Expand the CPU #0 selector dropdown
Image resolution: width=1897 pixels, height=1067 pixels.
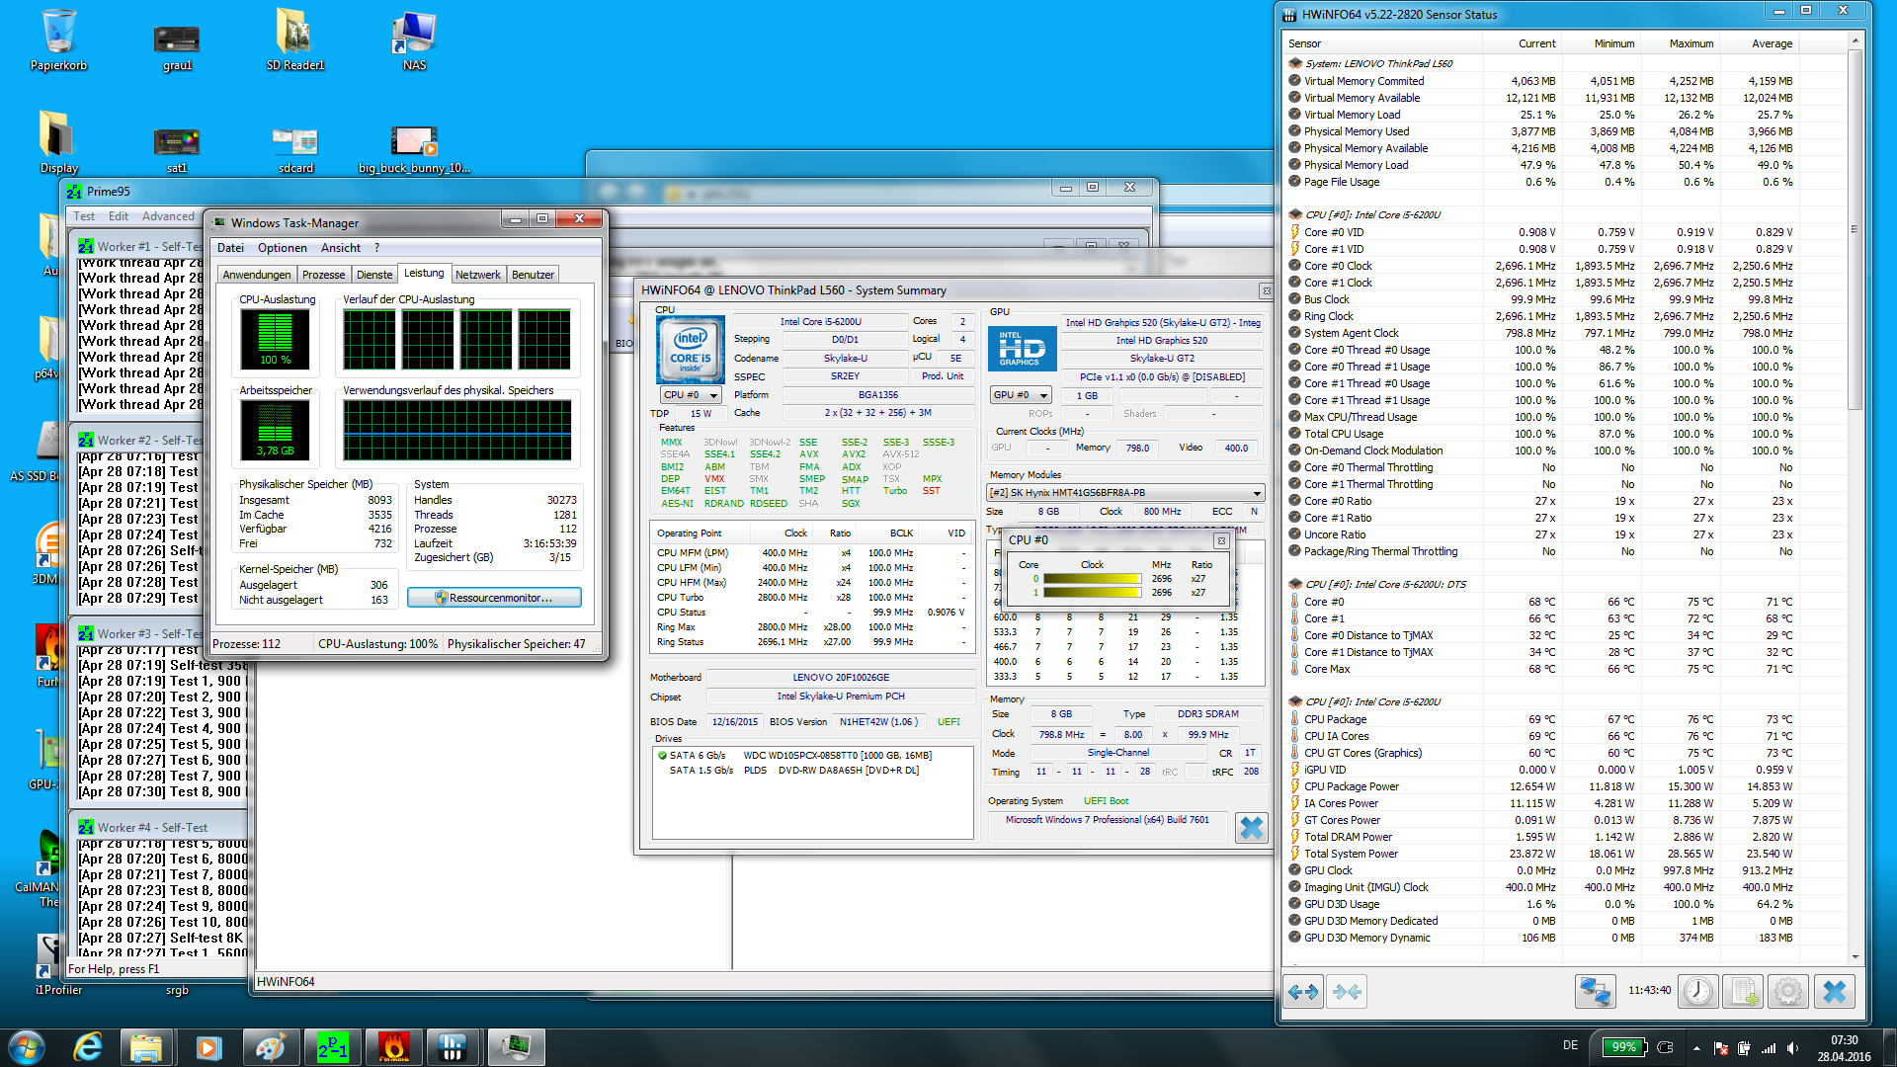pos(691,395)
